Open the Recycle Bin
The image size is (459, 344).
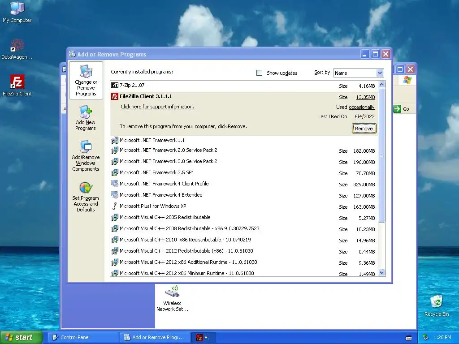[x=437, y=306]
